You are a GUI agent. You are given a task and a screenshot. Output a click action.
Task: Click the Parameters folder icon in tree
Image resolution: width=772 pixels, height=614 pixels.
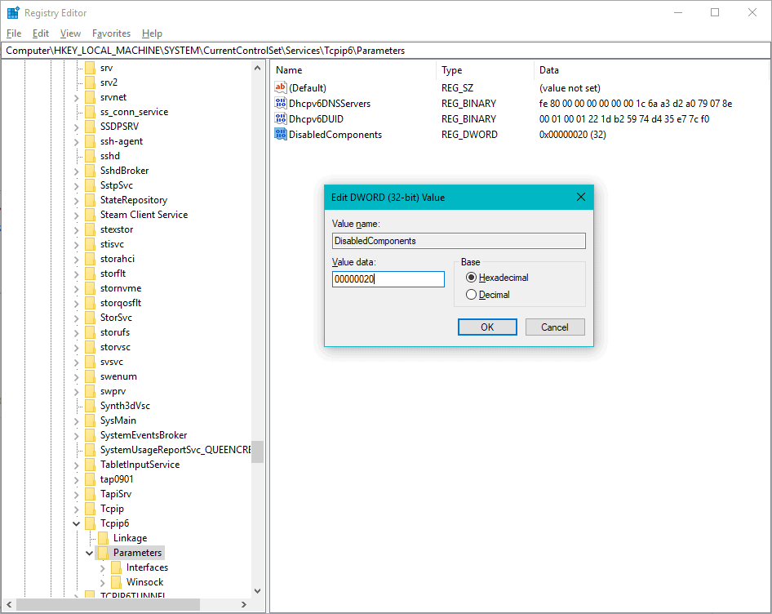coord(103,553)
